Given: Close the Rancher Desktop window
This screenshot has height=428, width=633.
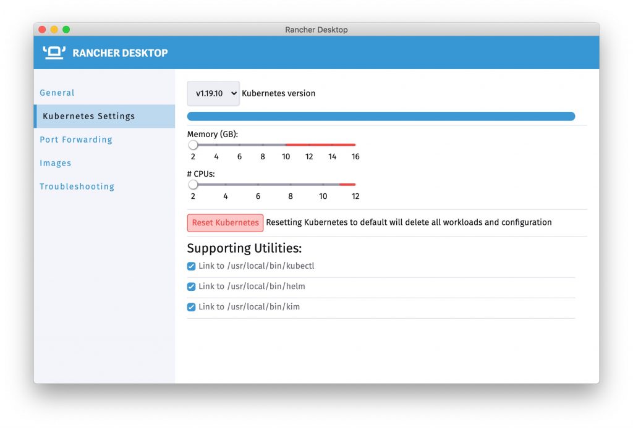Looking at the screenshot, I should [x=42, y=30].
